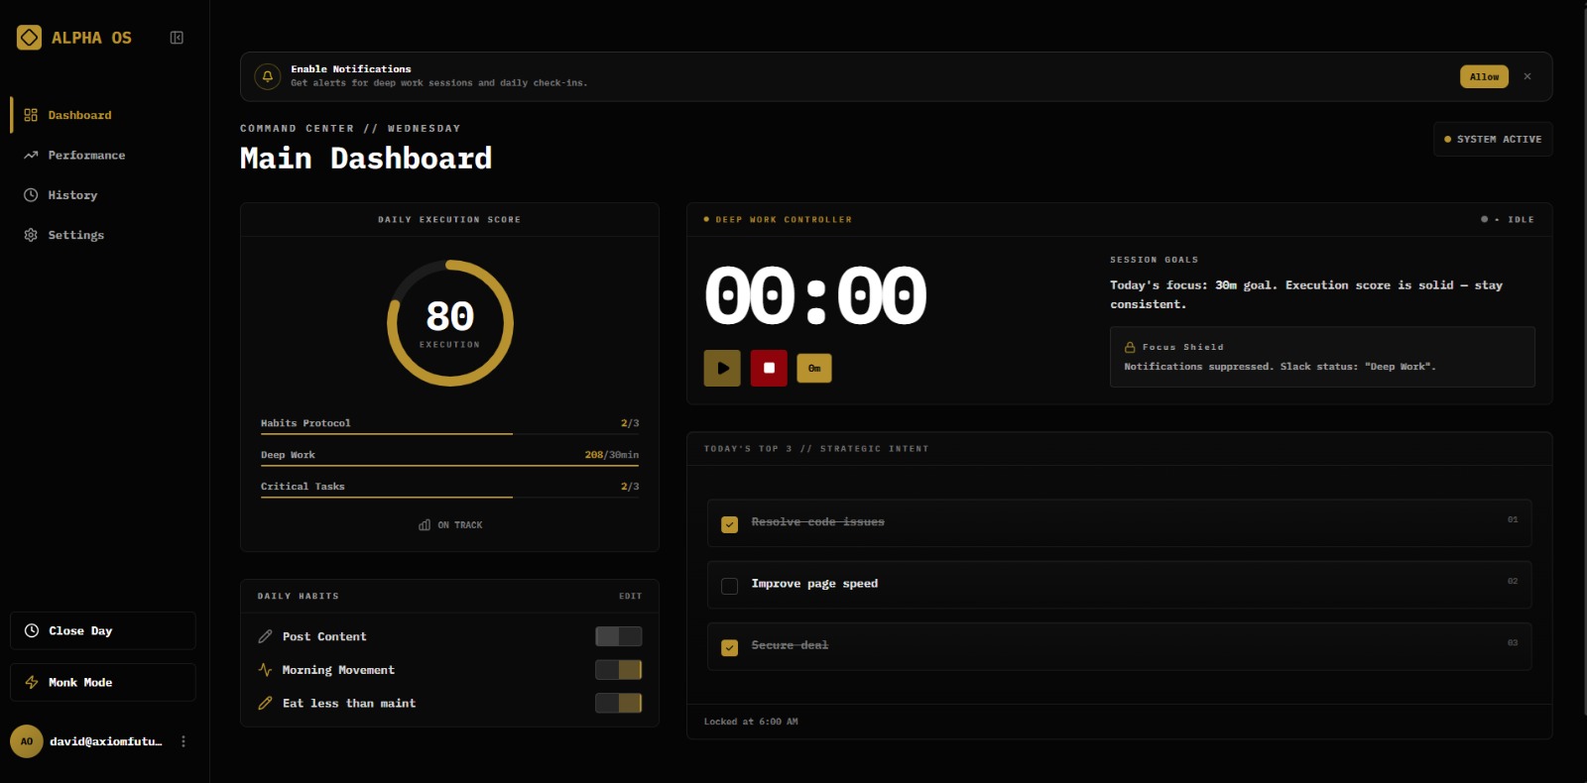Toggle the Post Content habit switch
Viewport: 1587px width, 783px height.
618,636
